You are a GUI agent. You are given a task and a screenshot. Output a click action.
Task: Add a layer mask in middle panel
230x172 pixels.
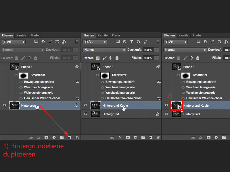pos(128,138)
